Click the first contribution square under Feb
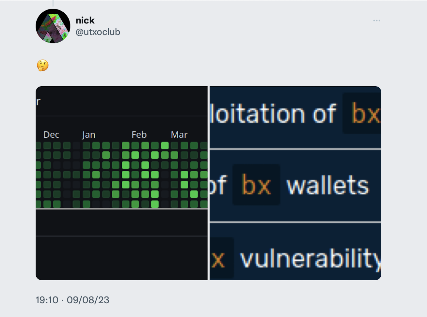427x317 pixels. click(x=135, y=145)
